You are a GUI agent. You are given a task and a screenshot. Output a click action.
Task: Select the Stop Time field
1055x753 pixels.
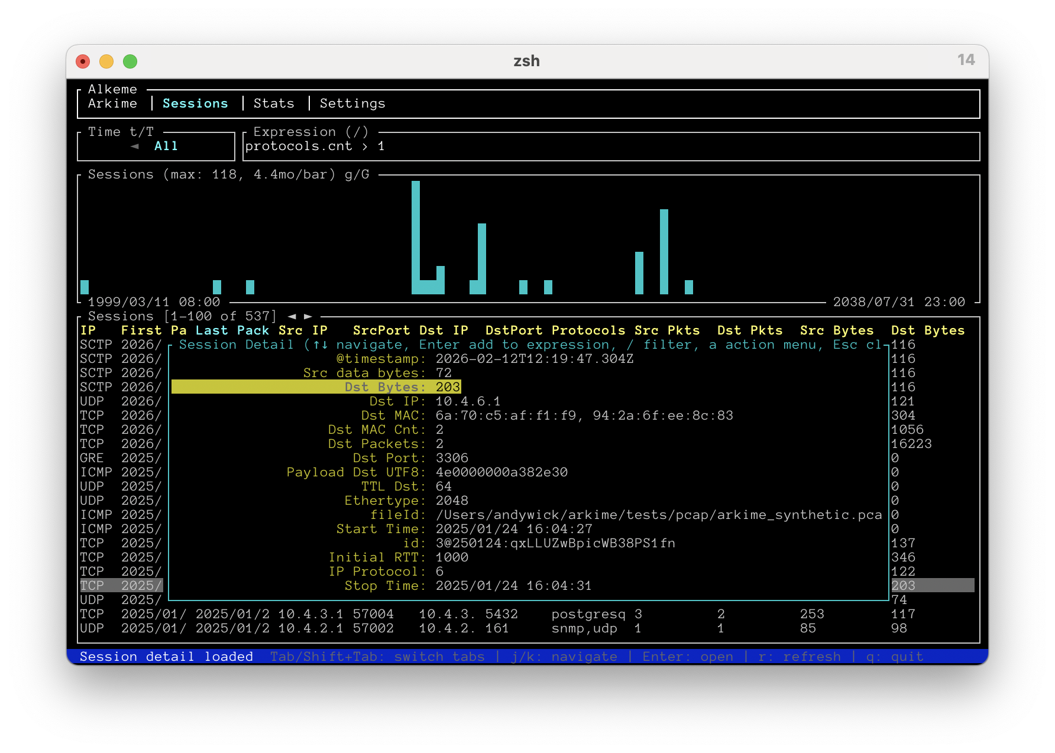click(x=468, y=586)
